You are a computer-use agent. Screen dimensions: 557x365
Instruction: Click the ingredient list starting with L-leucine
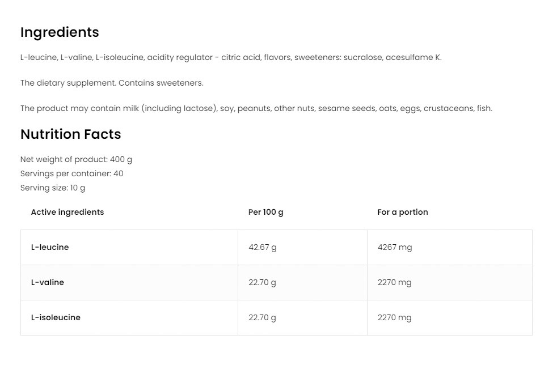[230, 57]
